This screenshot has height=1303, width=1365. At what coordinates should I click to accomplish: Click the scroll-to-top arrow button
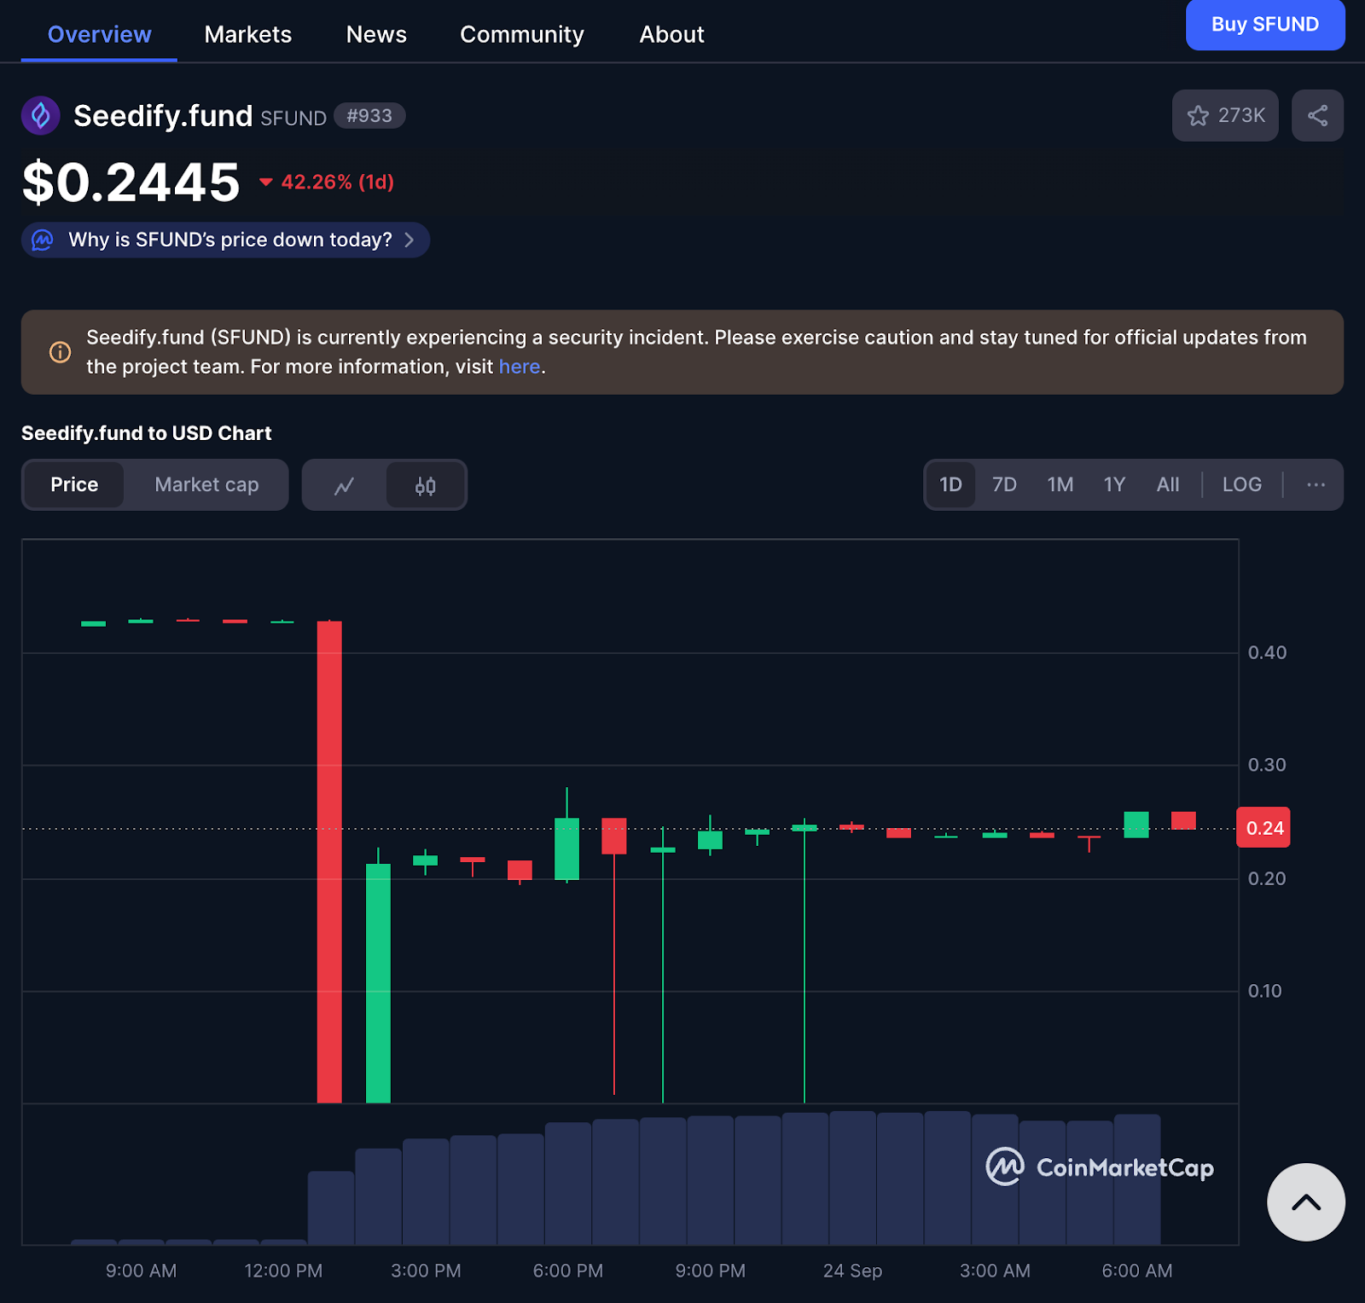pos(1305,1202)
